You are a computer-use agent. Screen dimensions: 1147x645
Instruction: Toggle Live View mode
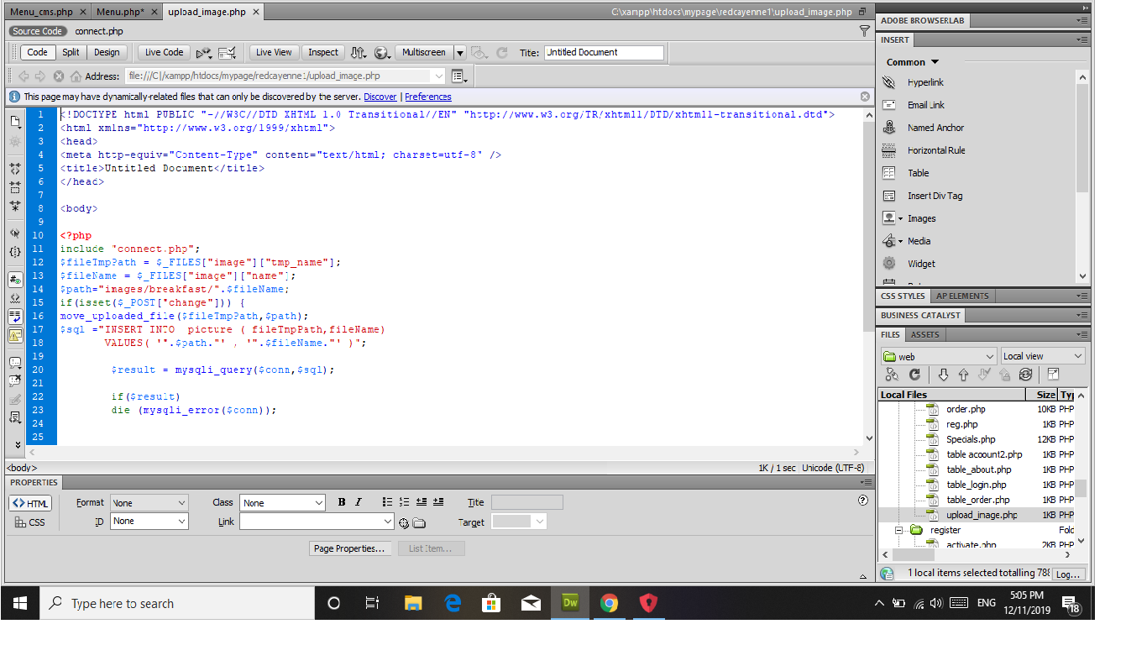(274, 52)
